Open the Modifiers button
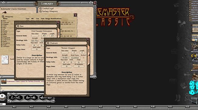Viewport: 198px width, 110px height. (x=194, y=18)
